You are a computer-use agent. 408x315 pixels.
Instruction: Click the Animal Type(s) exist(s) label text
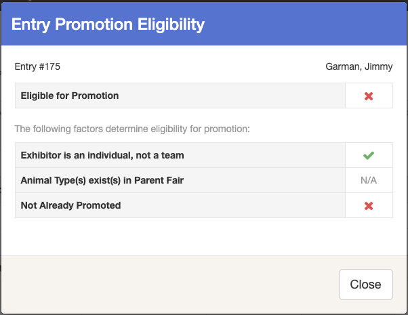(x=102, y=180)
